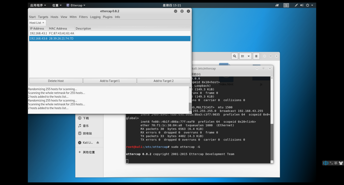
Task: Open the file manager view options dropdown
Action: pyautogui.click(x=248, y=56)
